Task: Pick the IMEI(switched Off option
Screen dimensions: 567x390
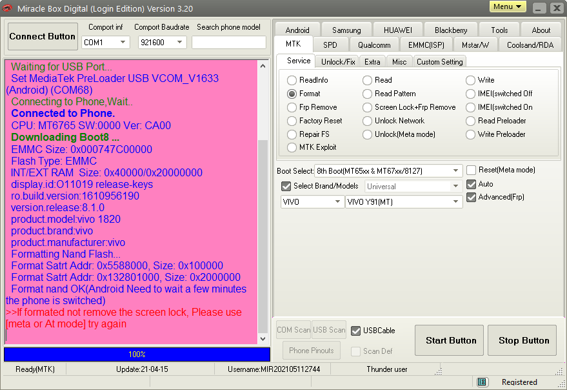Action: (499, 94)
